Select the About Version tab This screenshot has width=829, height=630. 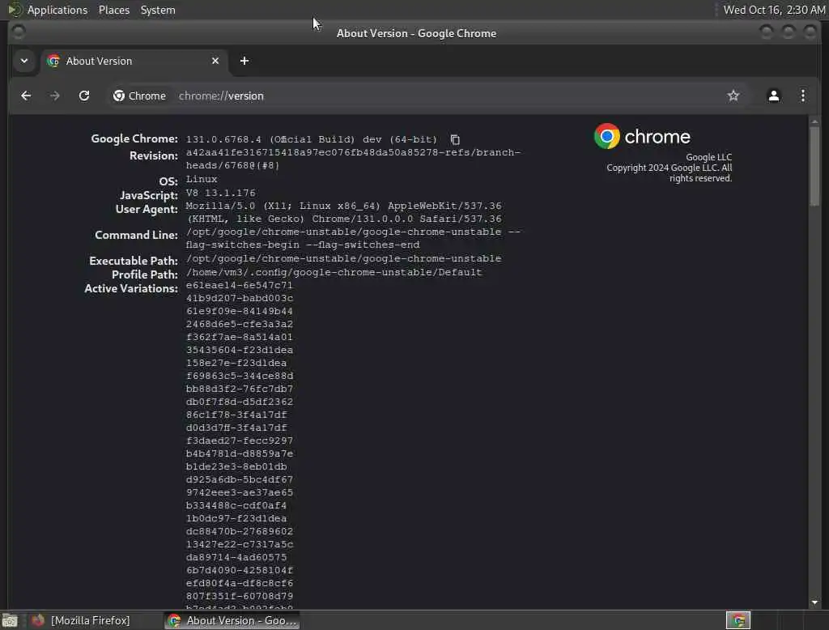(x=134, y=61)
